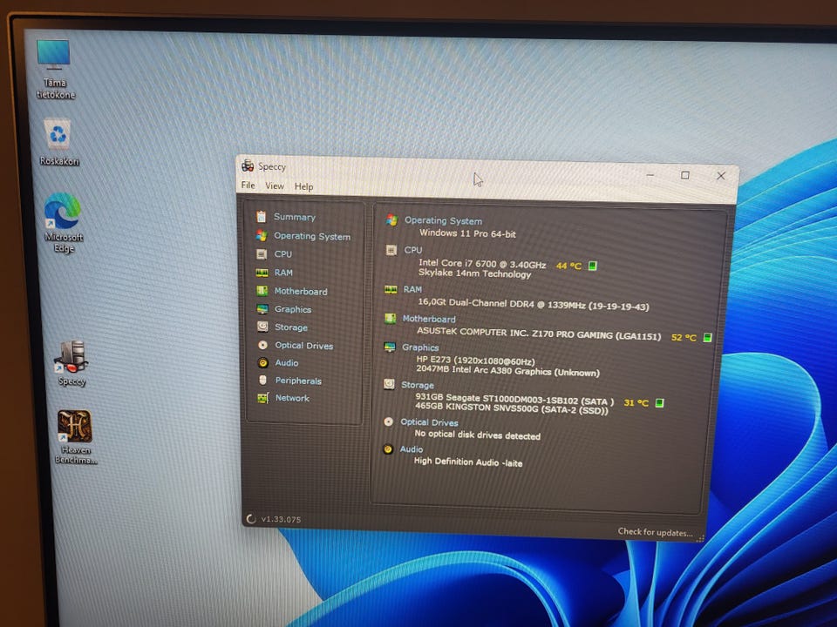
Task: Select the Peripherals mouse icon in sidebar
Action: click(x=262, y=380)
